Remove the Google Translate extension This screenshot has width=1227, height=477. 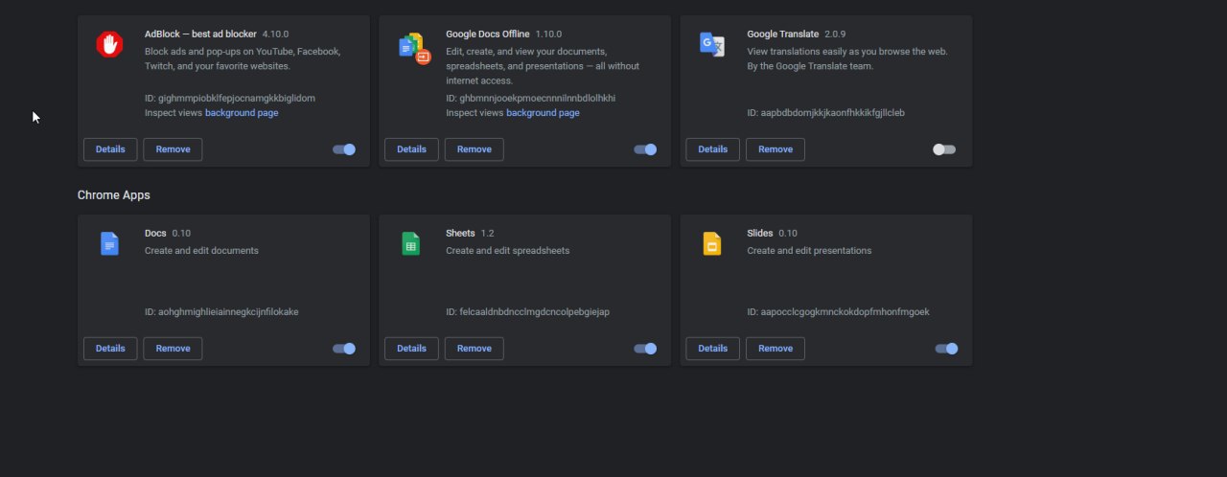coord(776,149)
